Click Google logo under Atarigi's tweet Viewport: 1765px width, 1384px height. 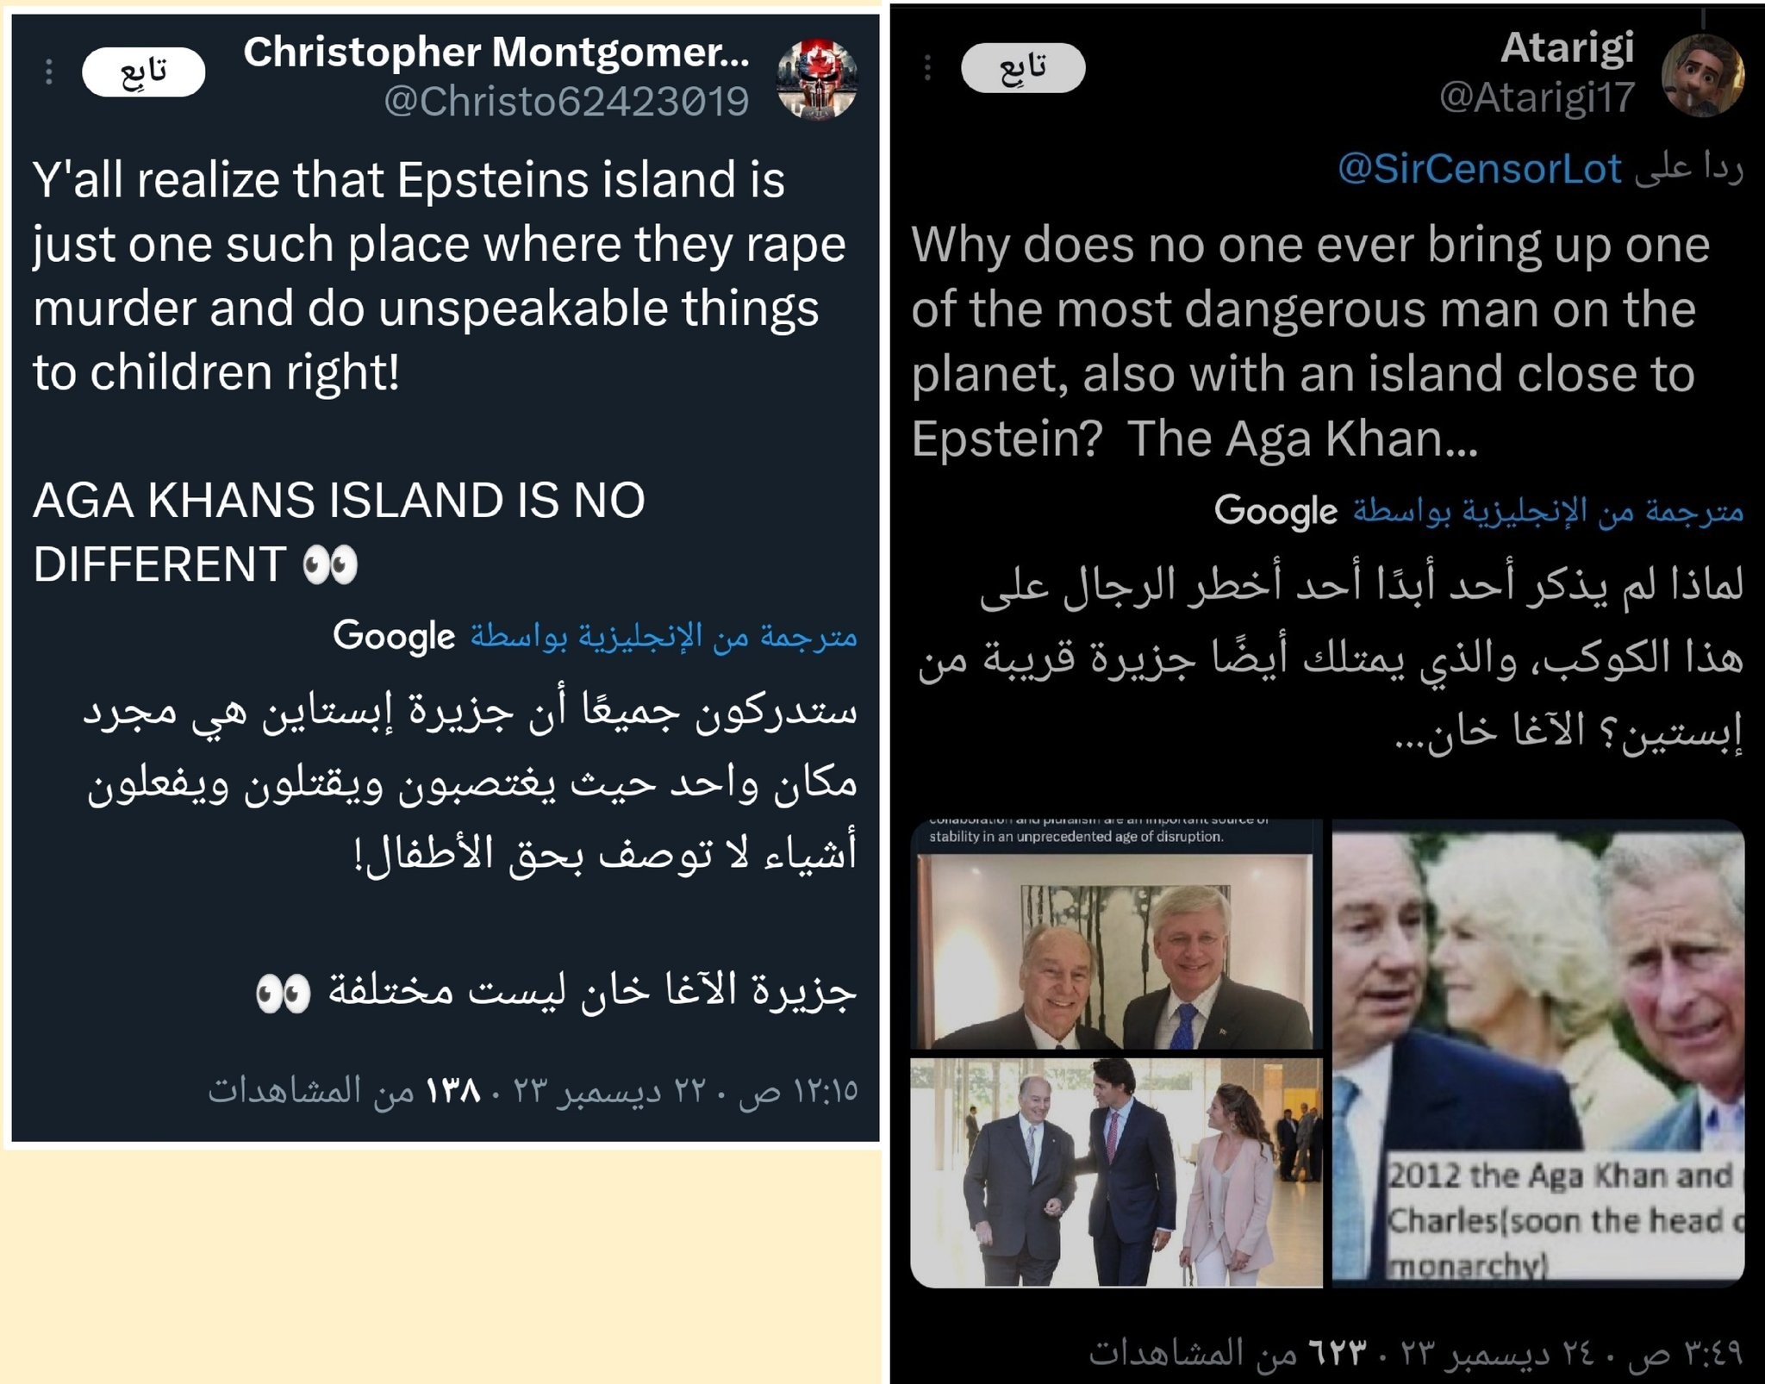pos(1275,512)
